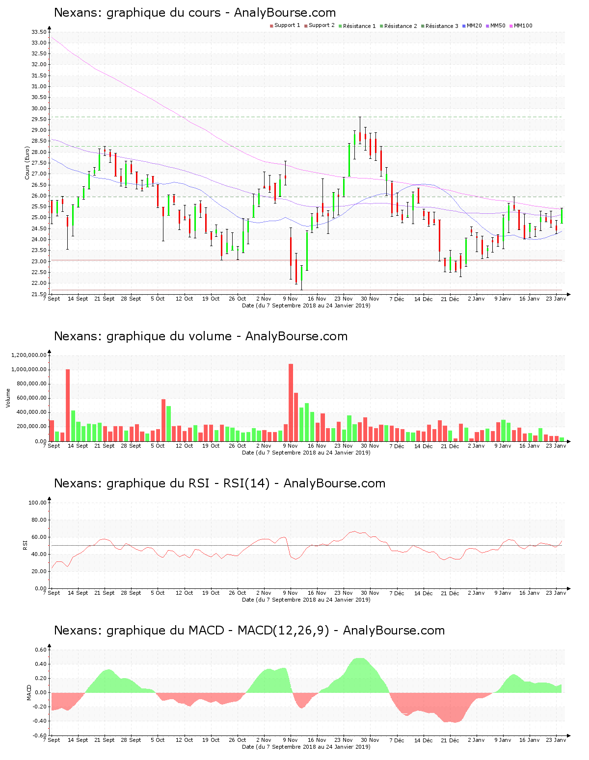
Task: Click the pink MM100 legend swatch
Action: (x=511, y=26)
